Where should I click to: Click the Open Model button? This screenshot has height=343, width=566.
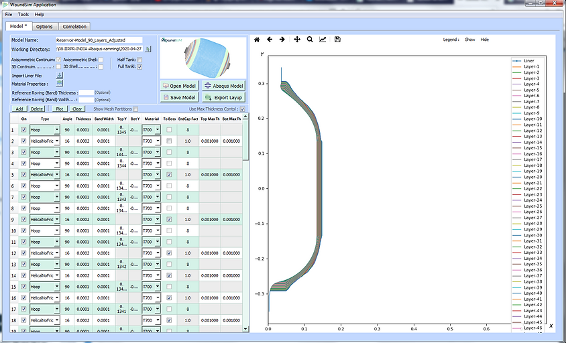coord(180,86)
